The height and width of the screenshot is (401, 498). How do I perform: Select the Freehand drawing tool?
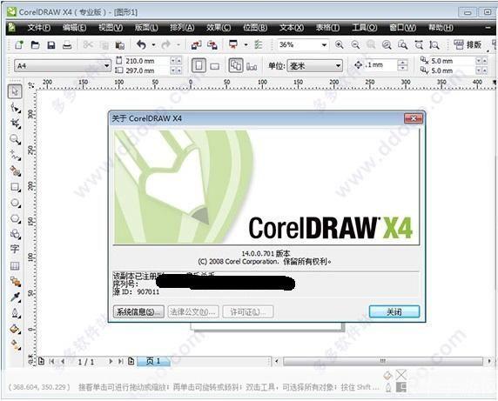pyautogui.click(x=15, y=155)
